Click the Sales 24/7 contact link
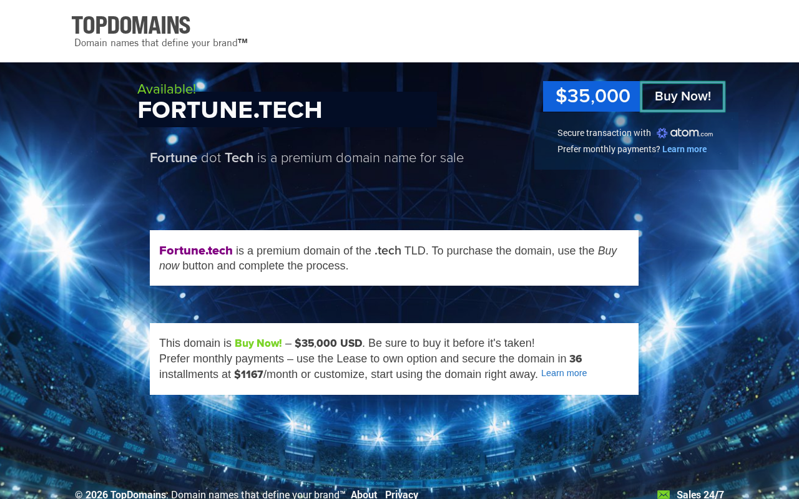Viewport: 799px width, 499px height. pos(700,495)
